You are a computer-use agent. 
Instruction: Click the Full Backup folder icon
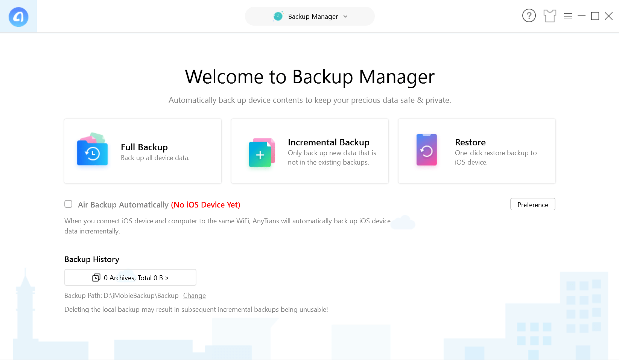pos(92,151)
